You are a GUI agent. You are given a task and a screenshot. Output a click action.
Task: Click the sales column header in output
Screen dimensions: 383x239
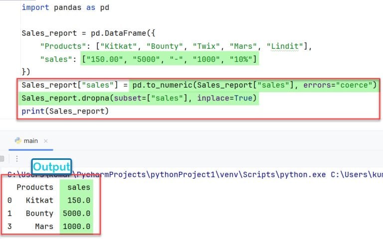[x=79, y=187]
